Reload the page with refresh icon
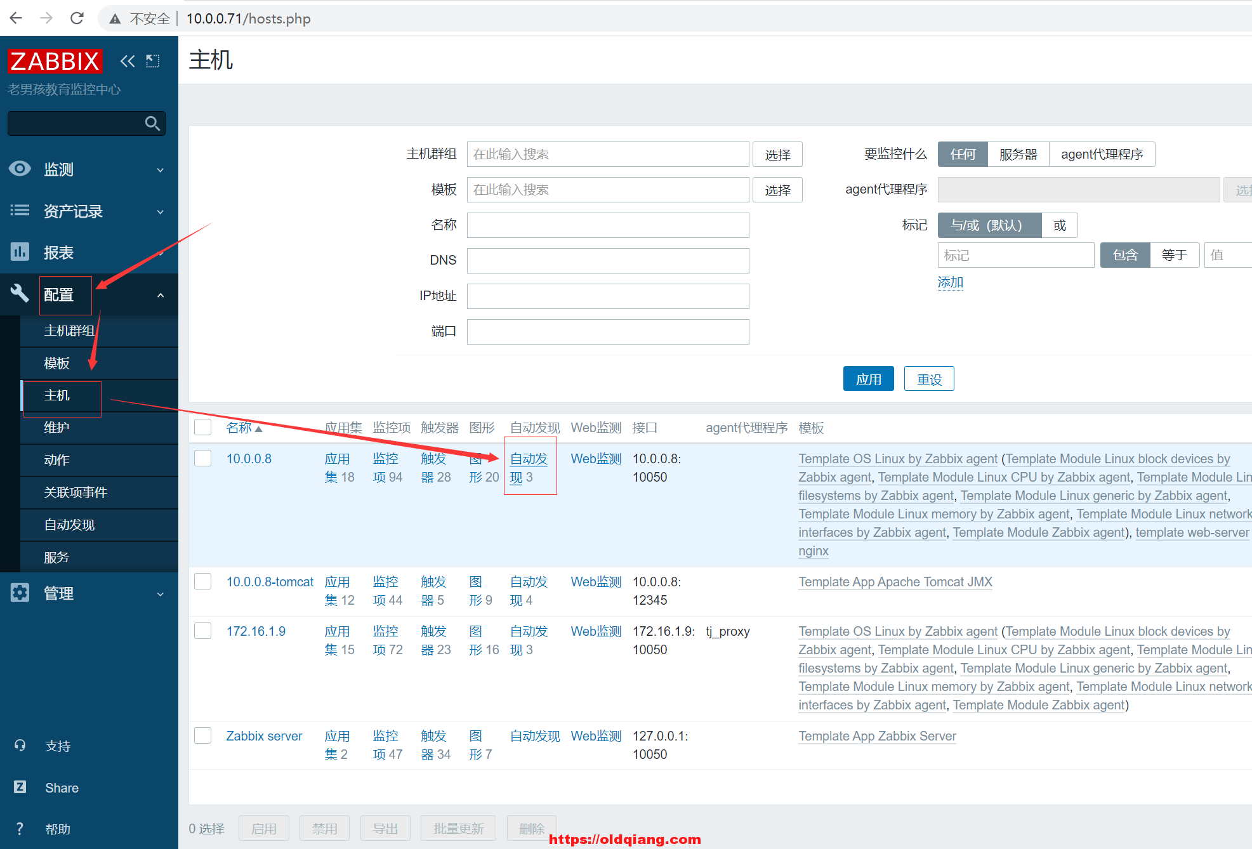The image size is (1252, 849). click(x=77, y=18)
